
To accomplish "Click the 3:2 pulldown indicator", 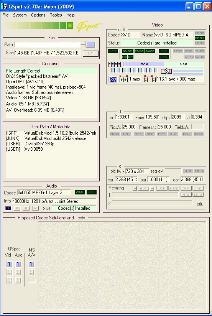I will (173, 134).
